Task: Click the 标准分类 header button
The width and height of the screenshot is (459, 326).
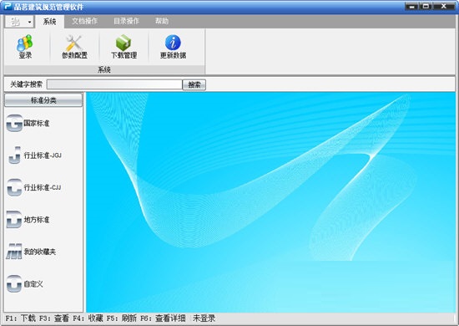Action: [x=43, y=100]
